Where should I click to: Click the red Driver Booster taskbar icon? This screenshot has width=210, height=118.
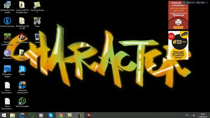pyautogui.click(x=89, y=115)
